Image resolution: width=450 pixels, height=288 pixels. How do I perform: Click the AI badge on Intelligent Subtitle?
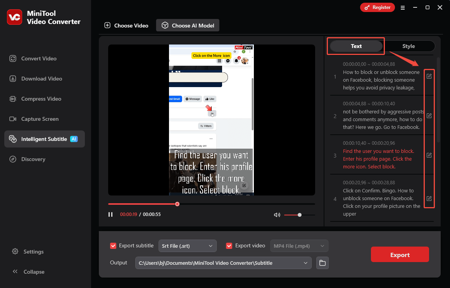74,139
